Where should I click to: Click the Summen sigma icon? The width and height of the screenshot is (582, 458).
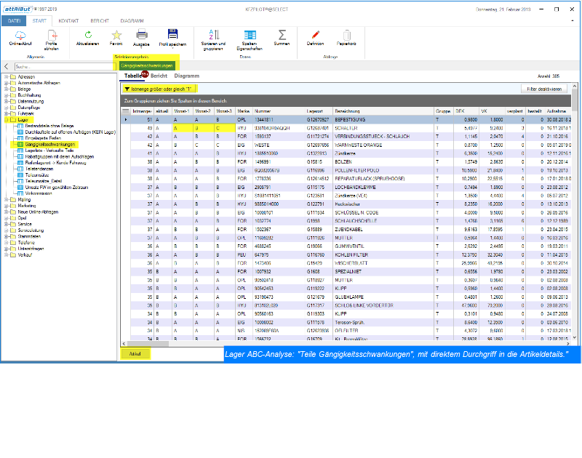click(x=282, y=35)
